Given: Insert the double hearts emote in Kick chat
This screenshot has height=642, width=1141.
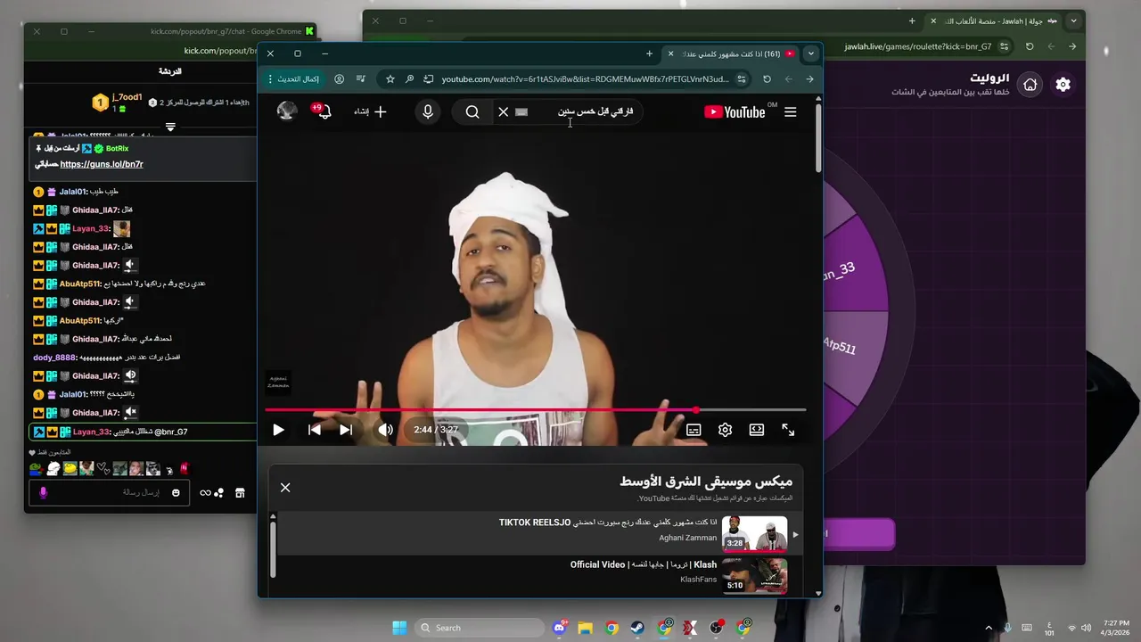Looking at the screenshot, I should pos(103,468).
